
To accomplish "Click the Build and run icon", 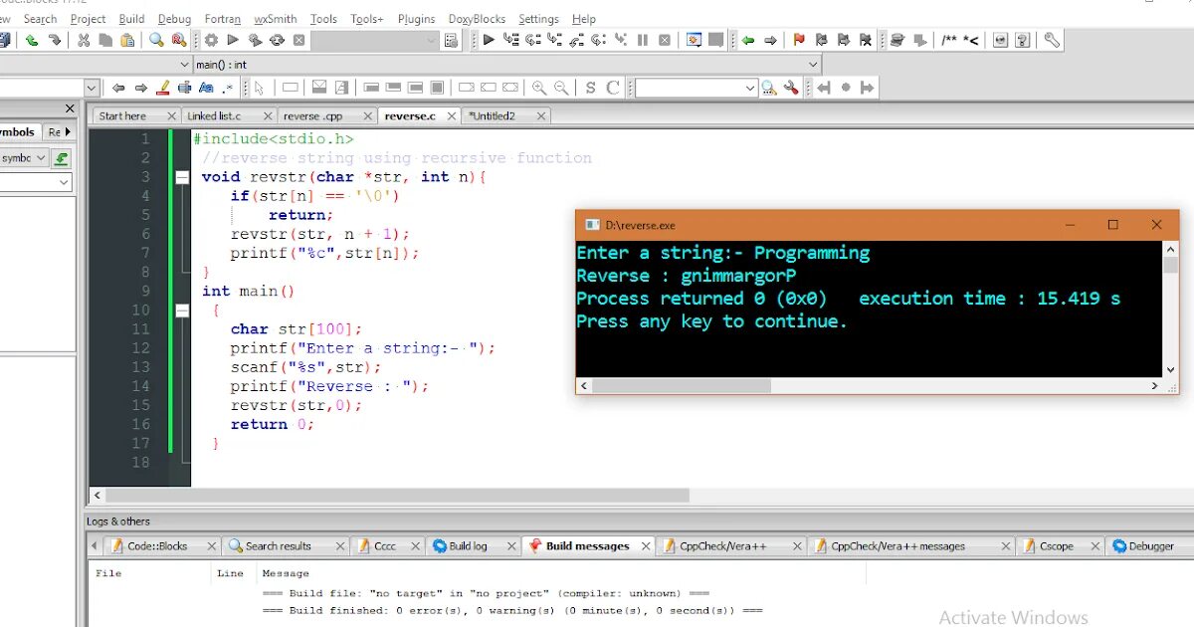I will [x=255, y=40].
